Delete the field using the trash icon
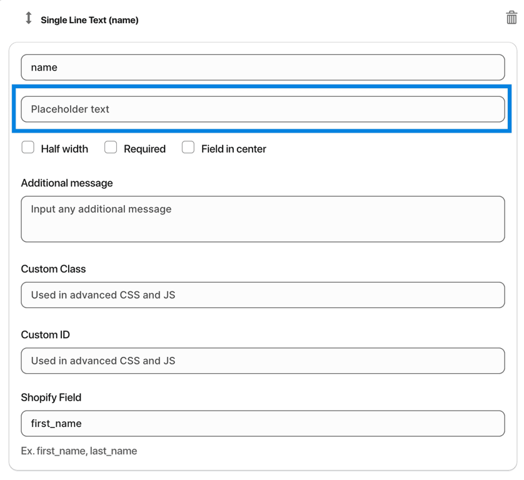 tap(511, 17)
